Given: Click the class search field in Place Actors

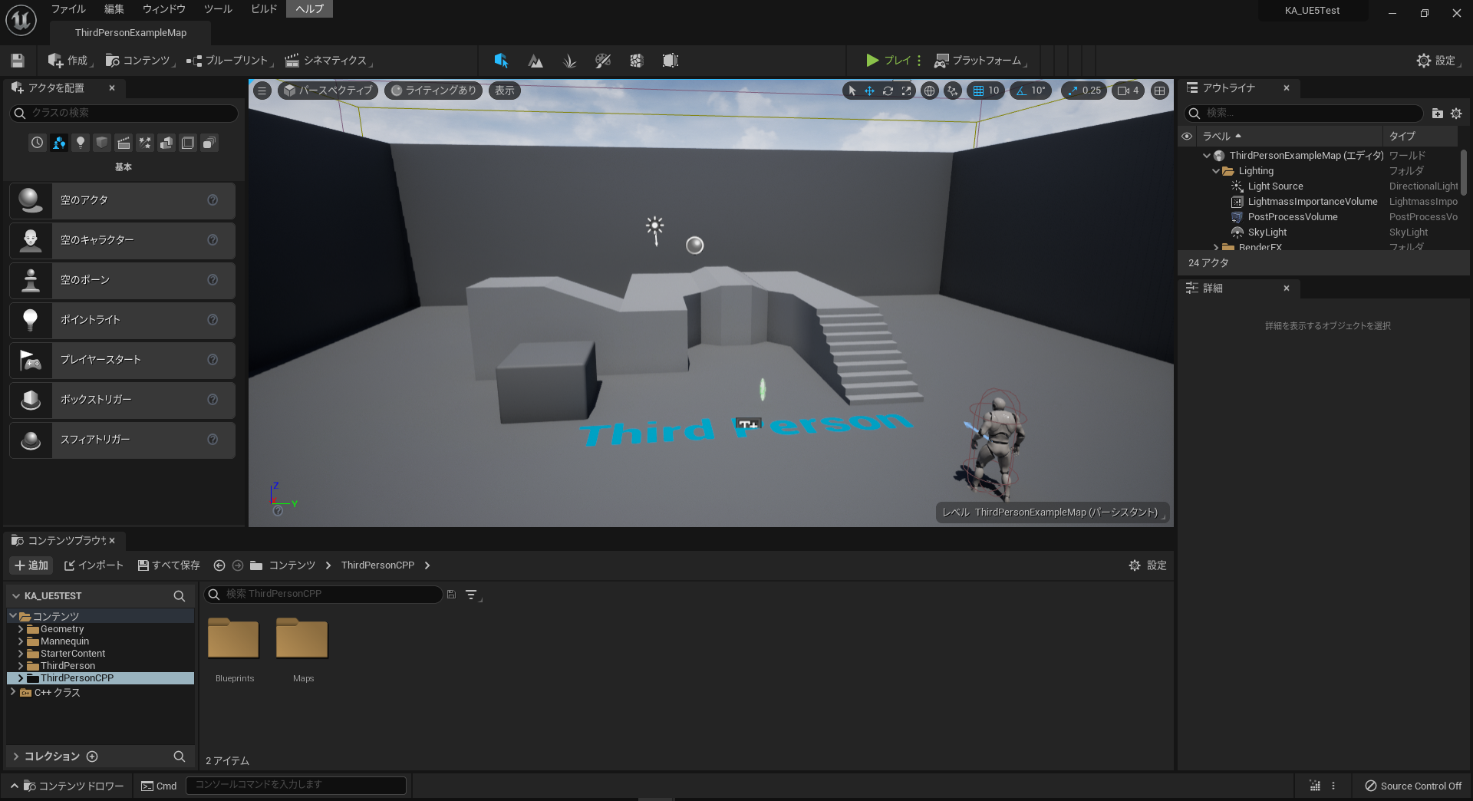Looking at the screenshot, I should pyautogui.click(x=124, y=113).
